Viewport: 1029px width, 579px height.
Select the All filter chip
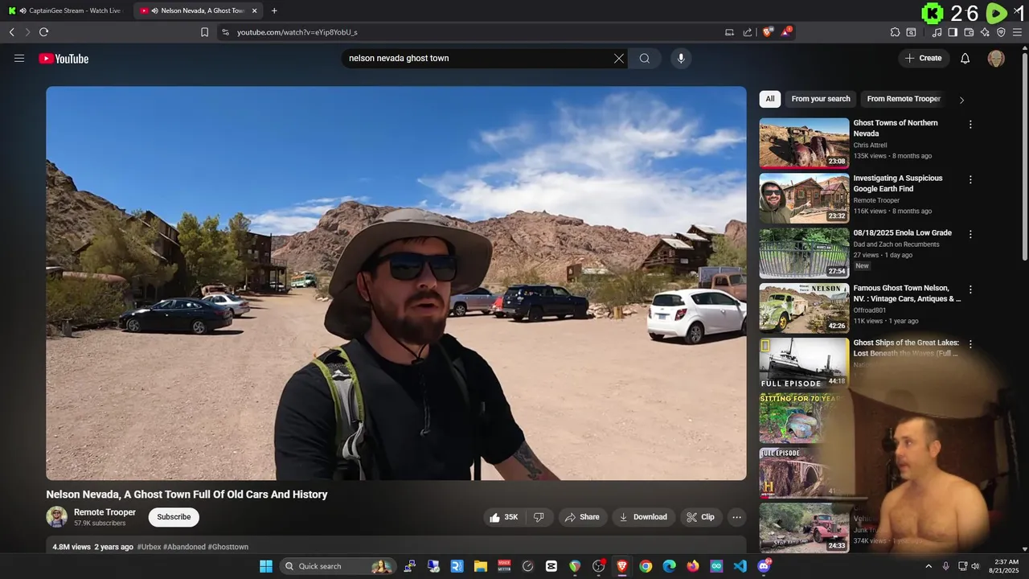pos(769,99)
